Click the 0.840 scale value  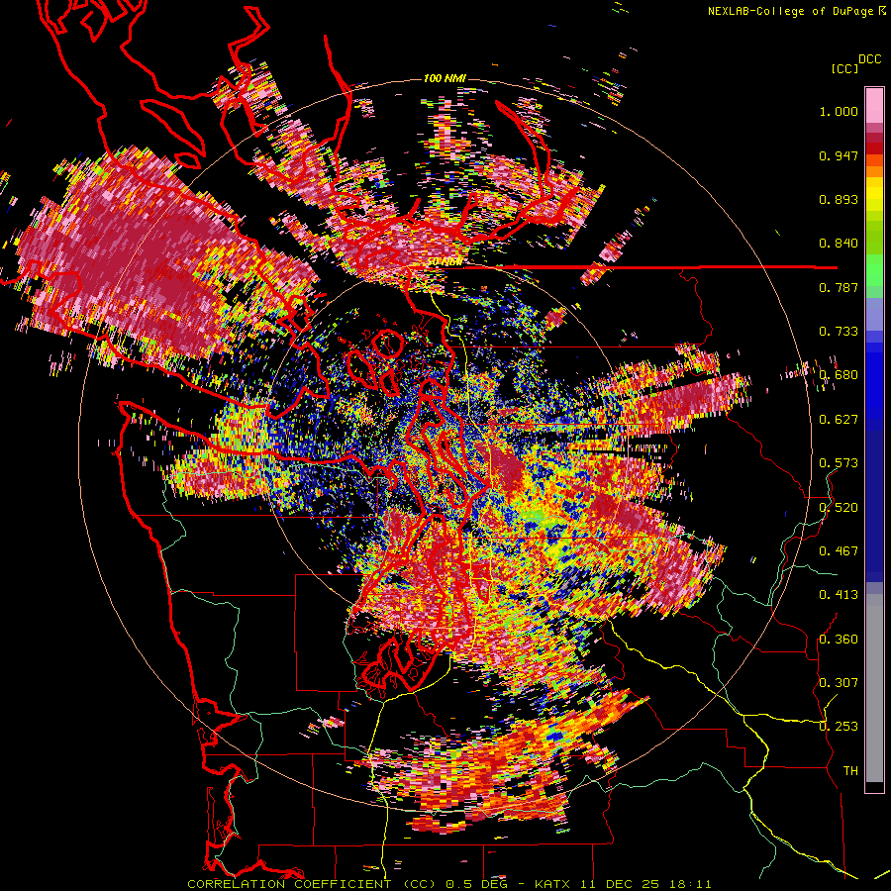point(839,244)
